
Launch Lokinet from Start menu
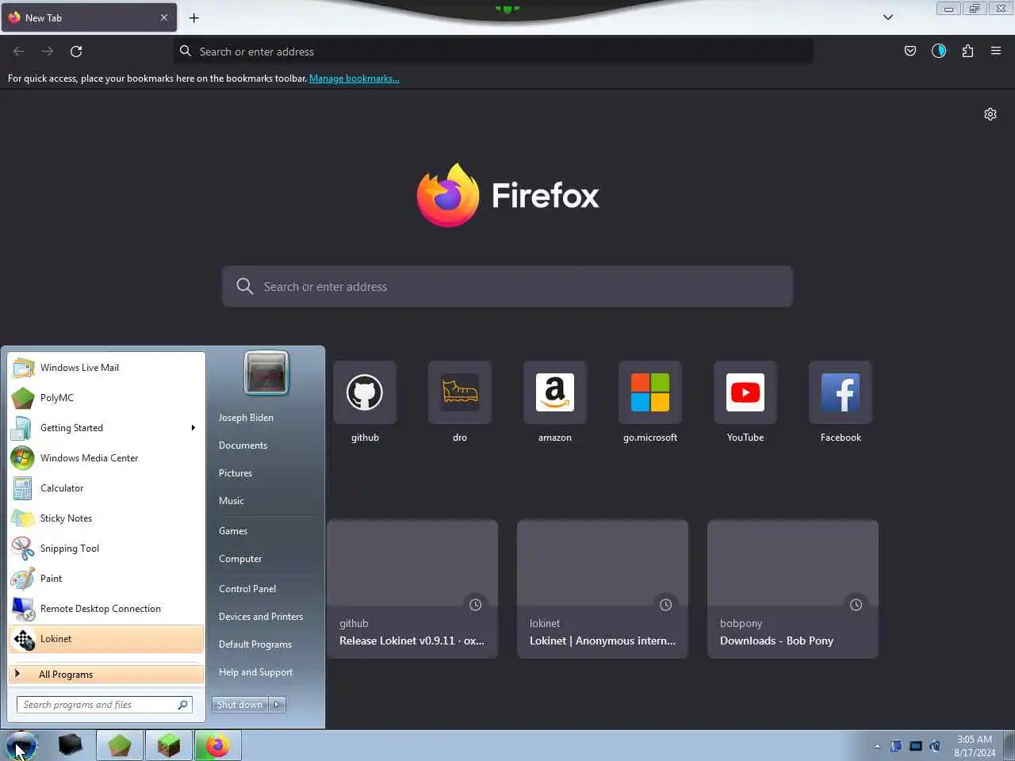(x=106, y=639)
